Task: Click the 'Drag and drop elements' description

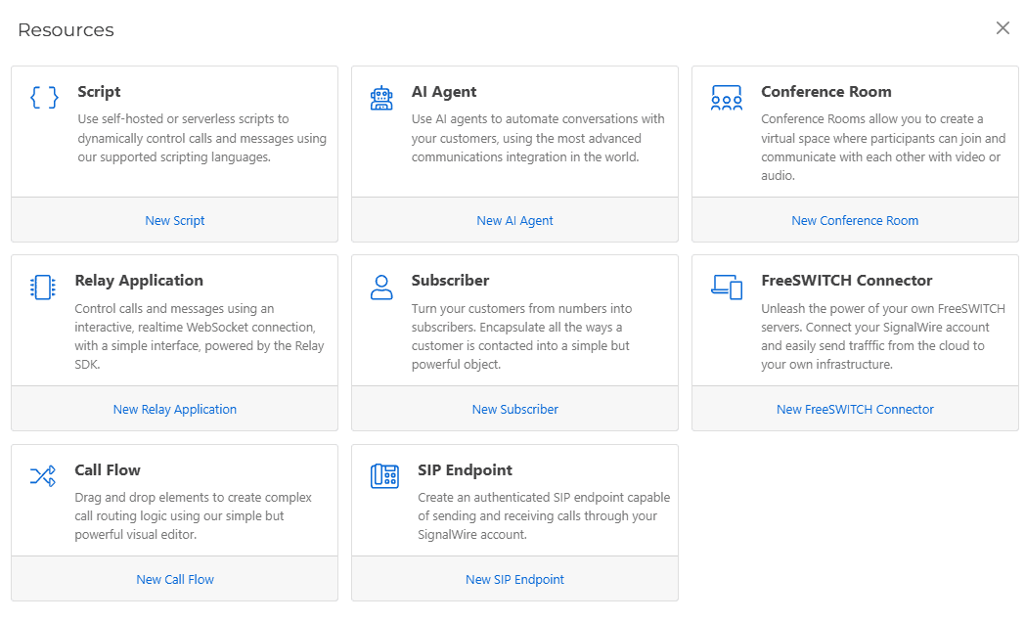Action: click(x=193, y=516)
